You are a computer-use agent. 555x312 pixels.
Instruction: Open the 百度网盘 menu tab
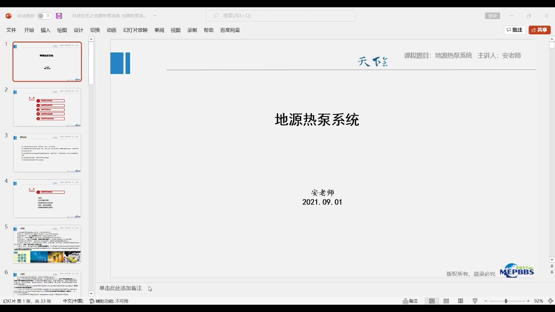tap(230, 30)
